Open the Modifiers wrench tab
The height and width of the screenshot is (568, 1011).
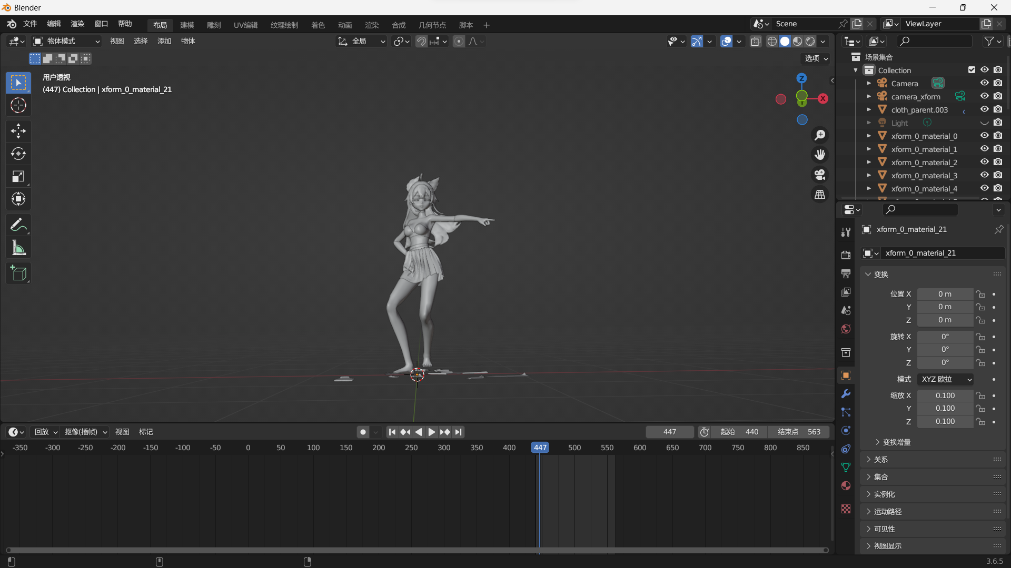(x=846, y=394)
